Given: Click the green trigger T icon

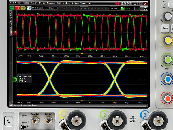Looking at the screenshot, I should click(122, 8).
